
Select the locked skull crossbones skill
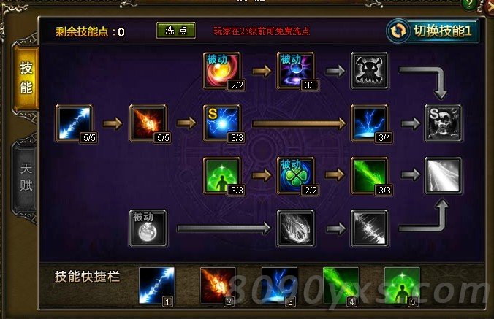coord(370,71)
